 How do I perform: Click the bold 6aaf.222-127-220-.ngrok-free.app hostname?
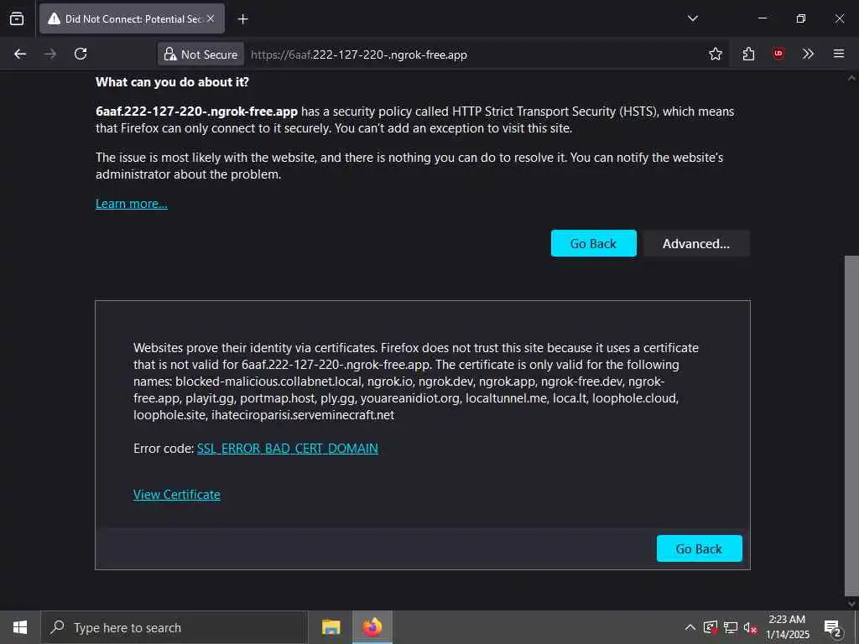(196, 112)
